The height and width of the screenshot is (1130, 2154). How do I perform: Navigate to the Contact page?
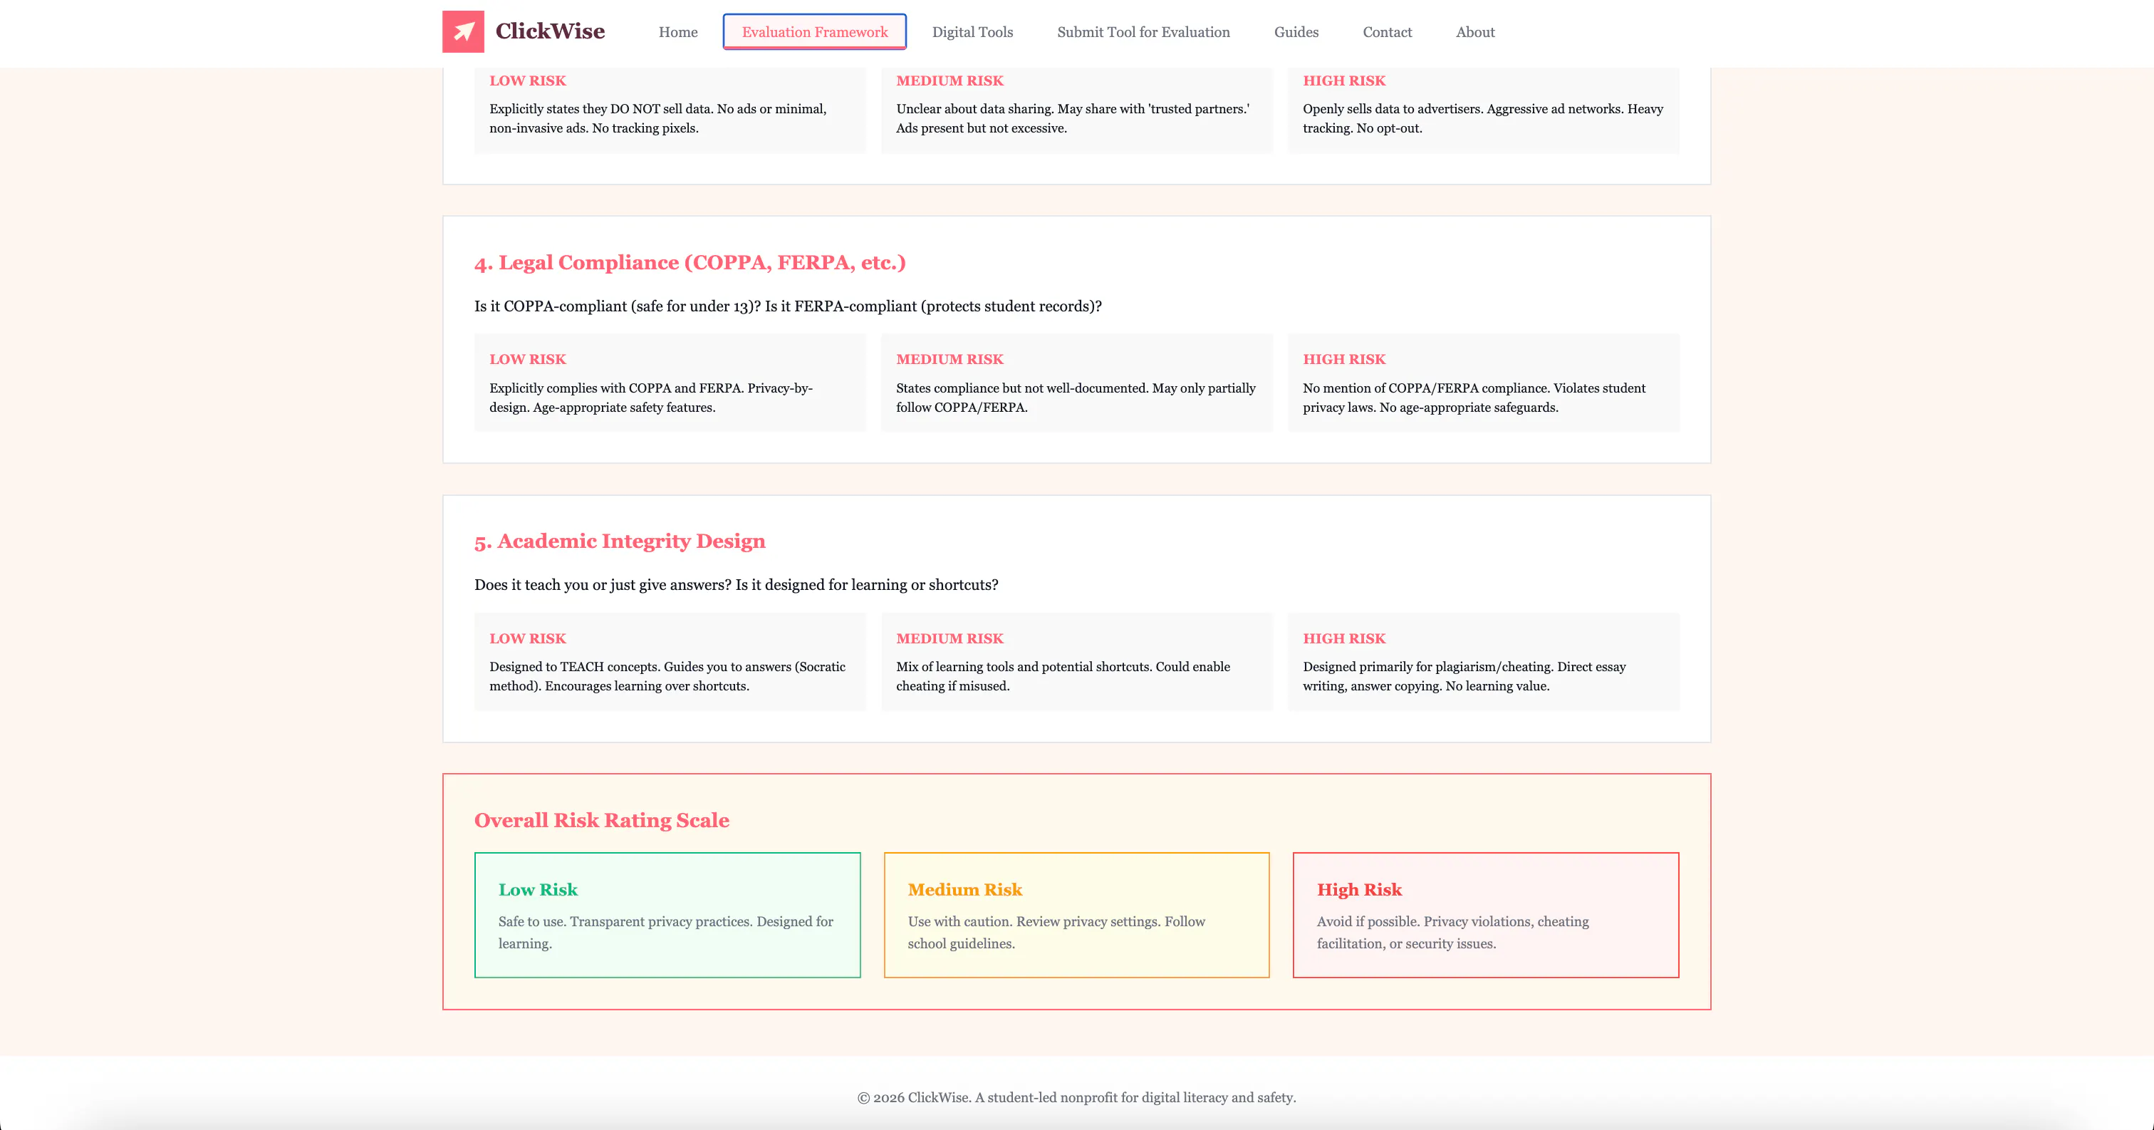[x=1388, y=32]
